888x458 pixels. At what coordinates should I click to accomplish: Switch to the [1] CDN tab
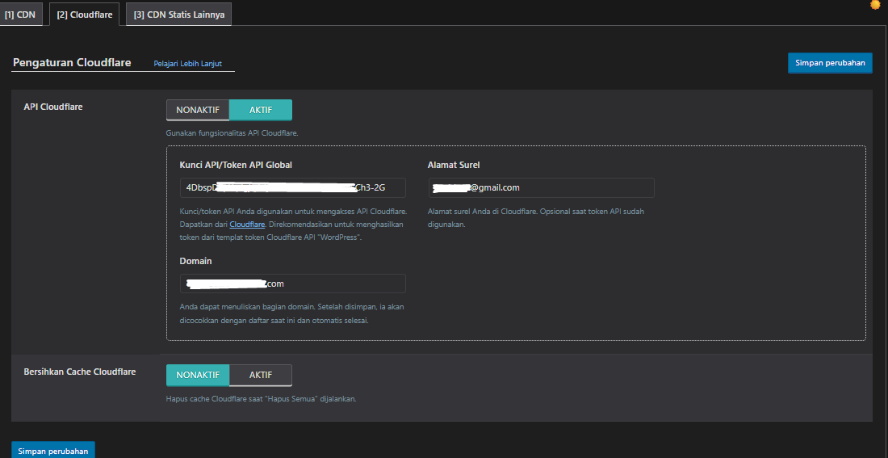[x=20, y=15]
